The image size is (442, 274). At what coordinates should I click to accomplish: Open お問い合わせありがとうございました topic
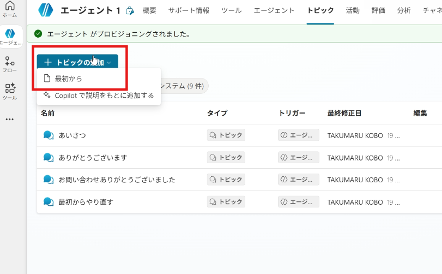(117, 180)
